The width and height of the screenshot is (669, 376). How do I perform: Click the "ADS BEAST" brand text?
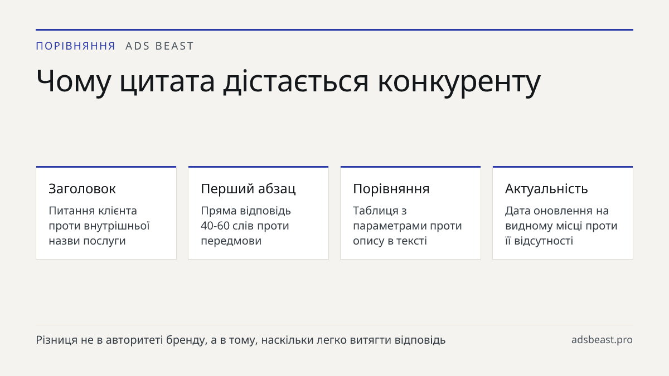(x=159, y=46)
